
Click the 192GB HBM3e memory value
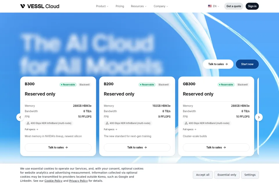coord(161,106)
